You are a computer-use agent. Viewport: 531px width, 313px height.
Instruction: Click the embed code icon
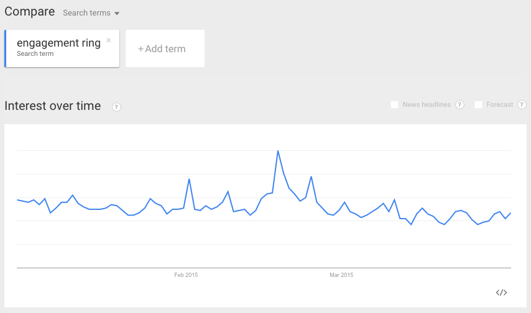(502, 293)
